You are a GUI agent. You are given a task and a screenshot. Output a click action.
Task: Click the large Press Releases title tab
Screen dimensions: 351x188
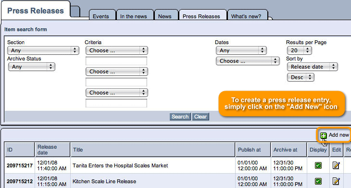point(36,11)
